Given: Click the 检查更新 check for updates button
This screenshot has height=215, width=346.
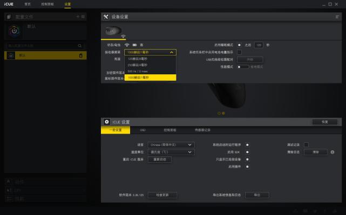Looking at the screenshot, I should (x=162, y=195).
